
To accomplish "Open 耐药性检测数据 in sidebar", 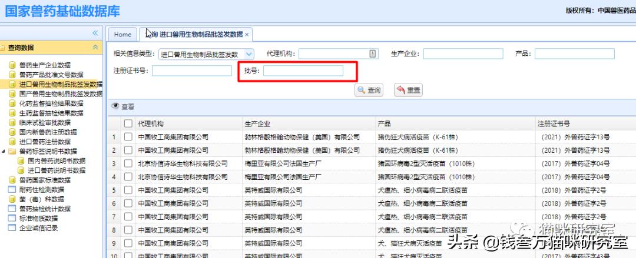I will tap(41, 190).
